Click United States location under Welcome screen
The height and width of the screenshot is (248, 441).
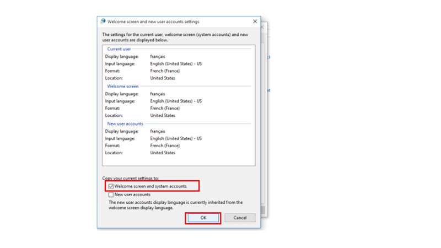[163, 116]
